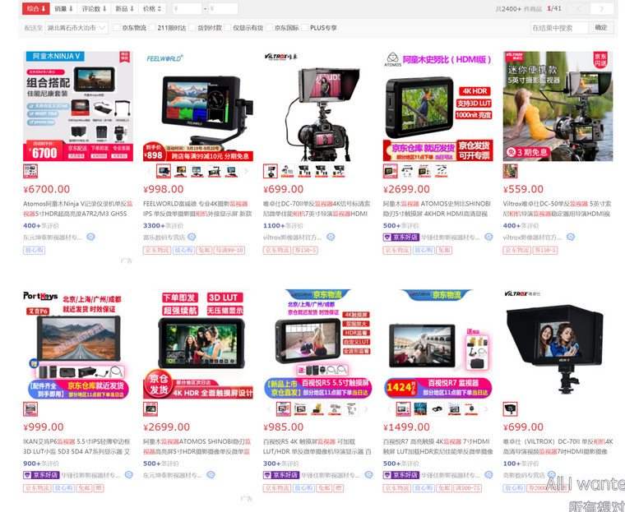Contact seller chat icon for 百视悦R7 listing
Viewport: 625px width, 512px height.
click(488, 474)
